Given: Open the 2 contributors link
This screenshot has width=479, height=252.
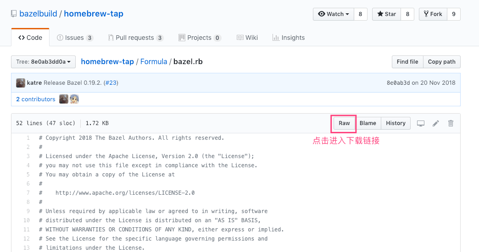Looking at the screenshot, I should 35,99.
